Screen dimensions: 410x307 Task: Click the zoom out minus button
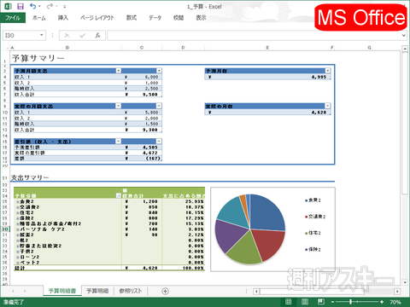coord(332,302)
